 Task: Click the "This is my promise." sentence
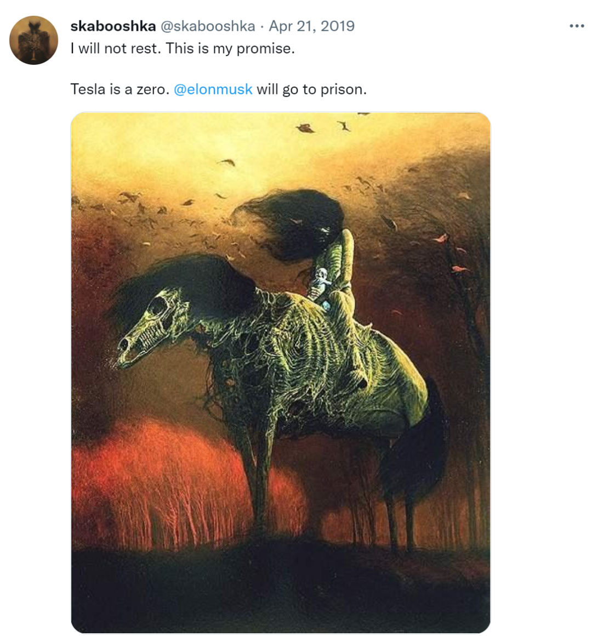(x=230, y=48)
